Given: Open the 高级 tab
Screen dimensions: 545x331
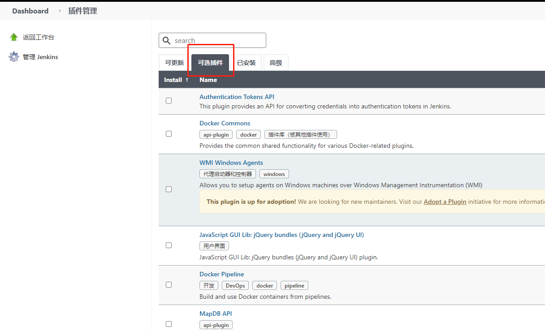Looking at the screenshot, I should (276, 63).
